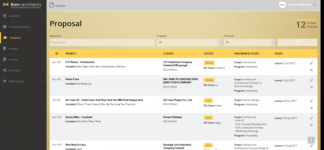The image size is (324, 150).
Task: Click the Projects building icon
Action: pyautogui.click(x=5, y=49)
